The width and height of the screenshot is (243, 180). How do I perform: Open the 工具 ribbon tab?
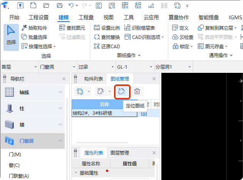pyautogui.click(x=129, y=17)
